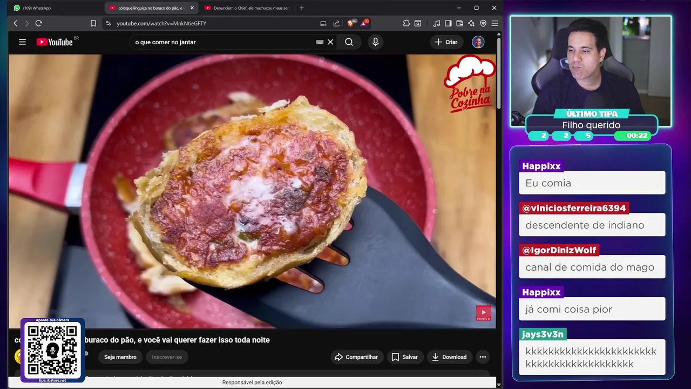
Task: Click the Seja membro button
Action: [120, 357]
